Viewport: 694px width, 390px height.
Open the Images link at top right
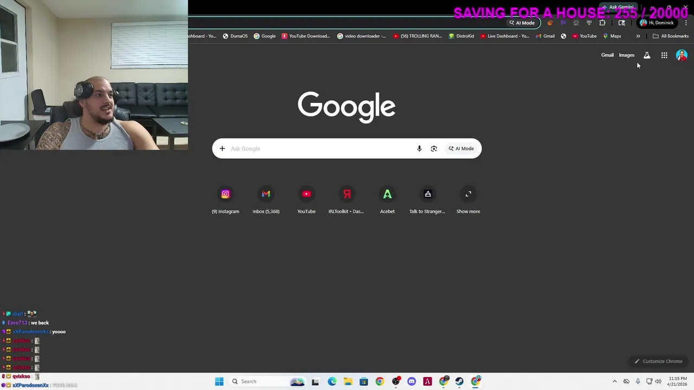pyautogui.click(x=626, y=55)
